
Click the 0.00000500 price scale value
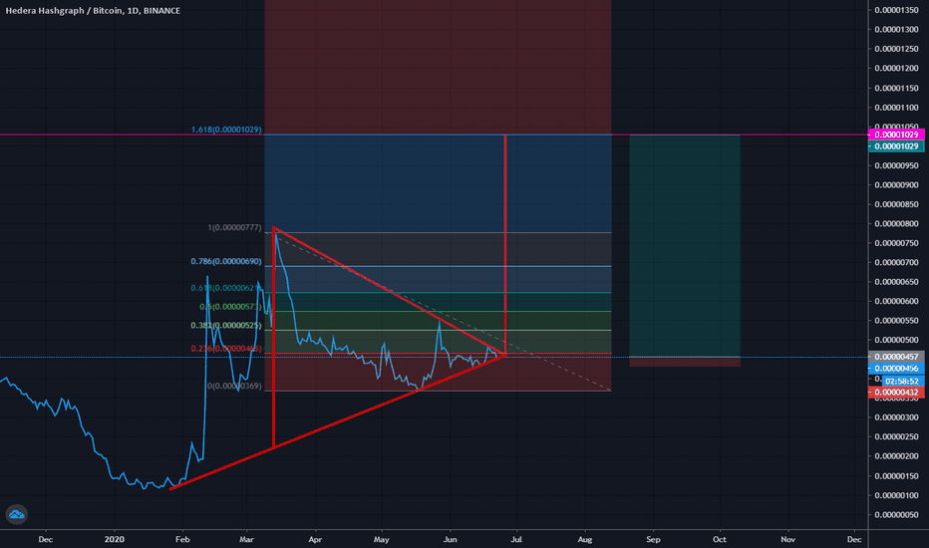(x=896, y=340)
